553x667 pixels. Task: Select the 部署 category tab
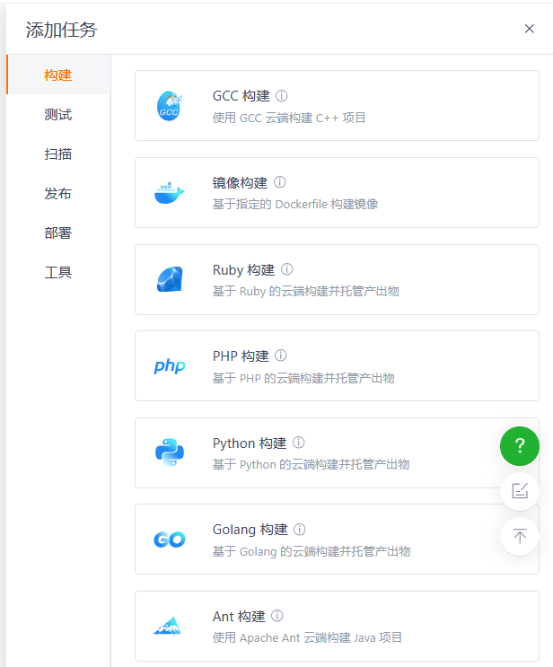pos(58,233)
